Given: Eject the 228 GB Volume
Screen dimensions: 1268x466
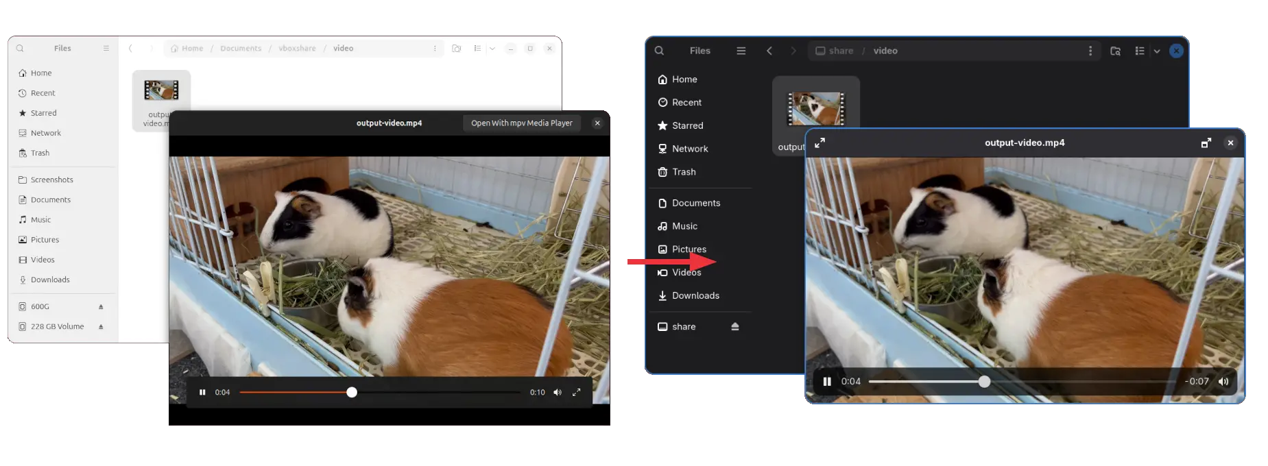Looking at the screenshot, I should (101, 326).
